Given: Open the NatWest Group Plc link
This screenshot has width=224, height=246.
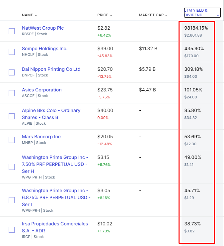Looking at the screenshot, I should [43, 28].
